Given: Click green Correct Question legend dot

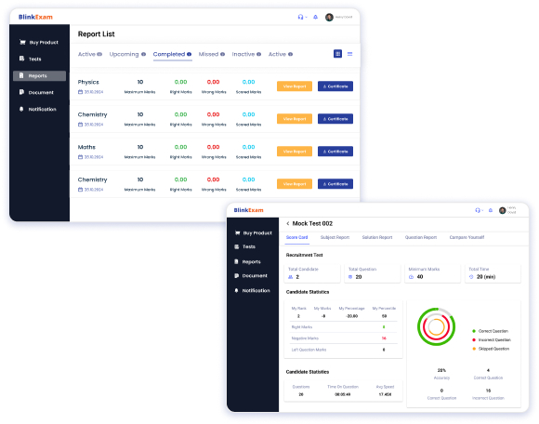Looking at the screenshot, I should (474, 331).
